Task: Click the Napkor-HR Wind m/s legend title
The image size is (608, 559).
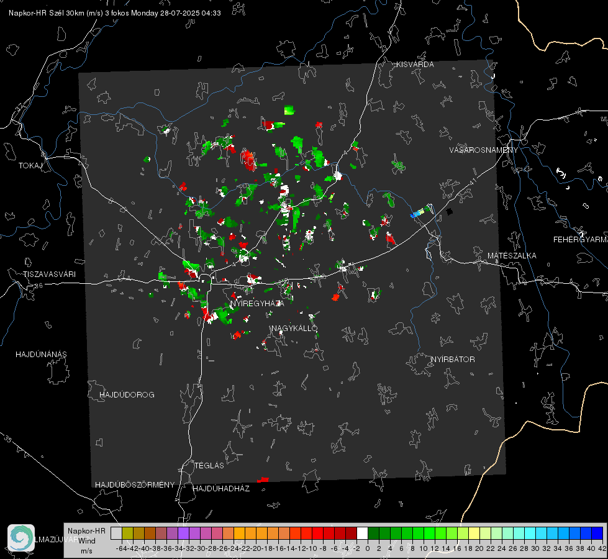Action: pos(86,541)
